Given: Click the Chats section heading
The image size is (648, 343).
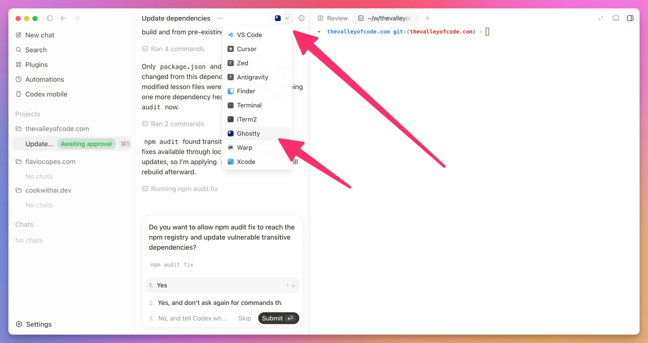Looking at the screenshot, I should [24, 224].
